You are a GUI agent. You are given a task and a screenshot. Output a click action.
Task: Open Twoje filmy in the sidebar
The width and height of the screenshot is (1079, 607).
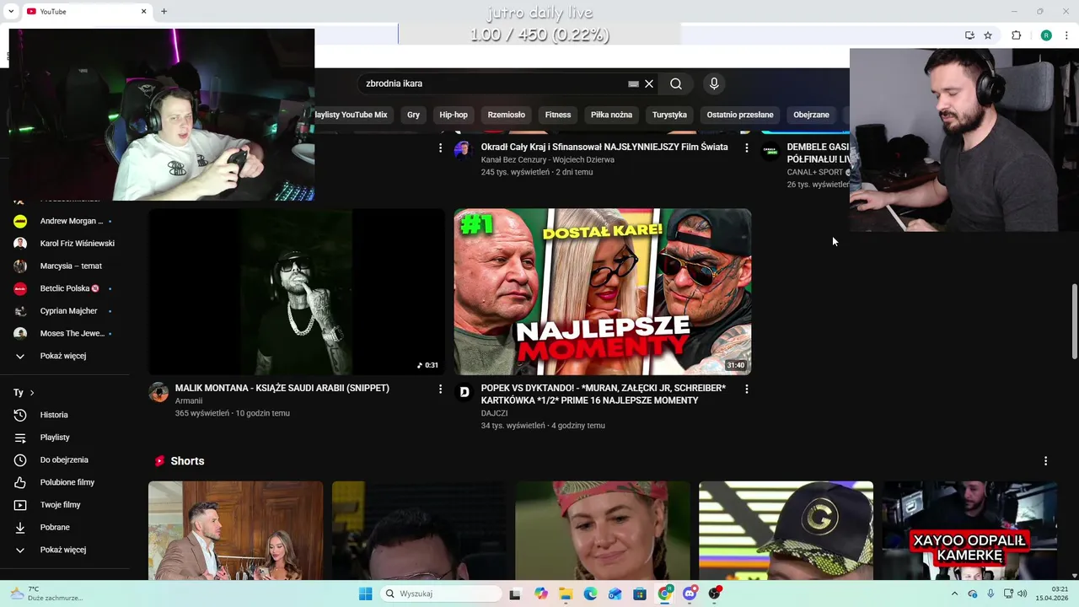(x=65, y=505)
